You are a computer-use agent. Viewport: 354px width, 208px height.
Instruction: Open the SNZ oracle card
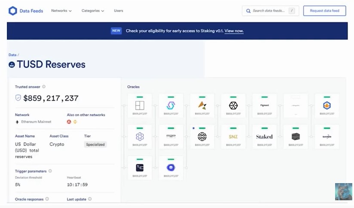pyautogui.click(x=233, y=136)
